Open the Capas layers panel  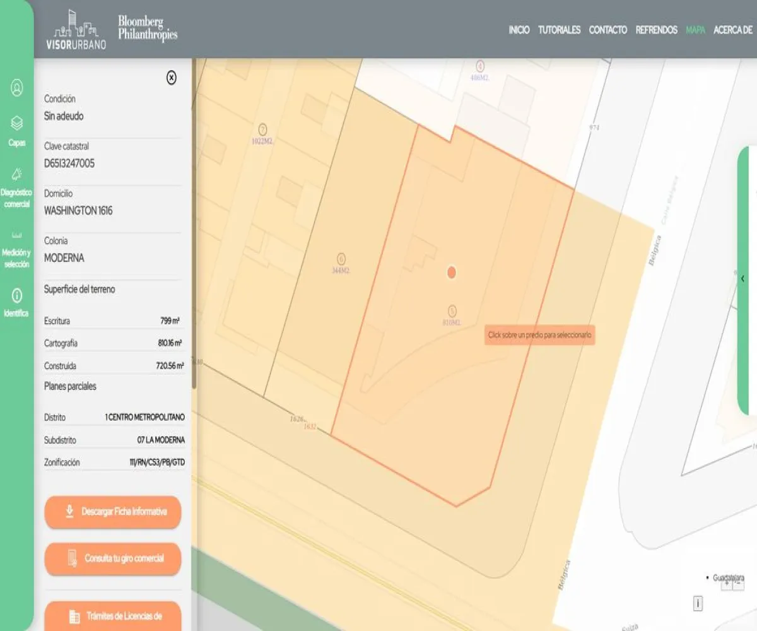click(17, 130)
